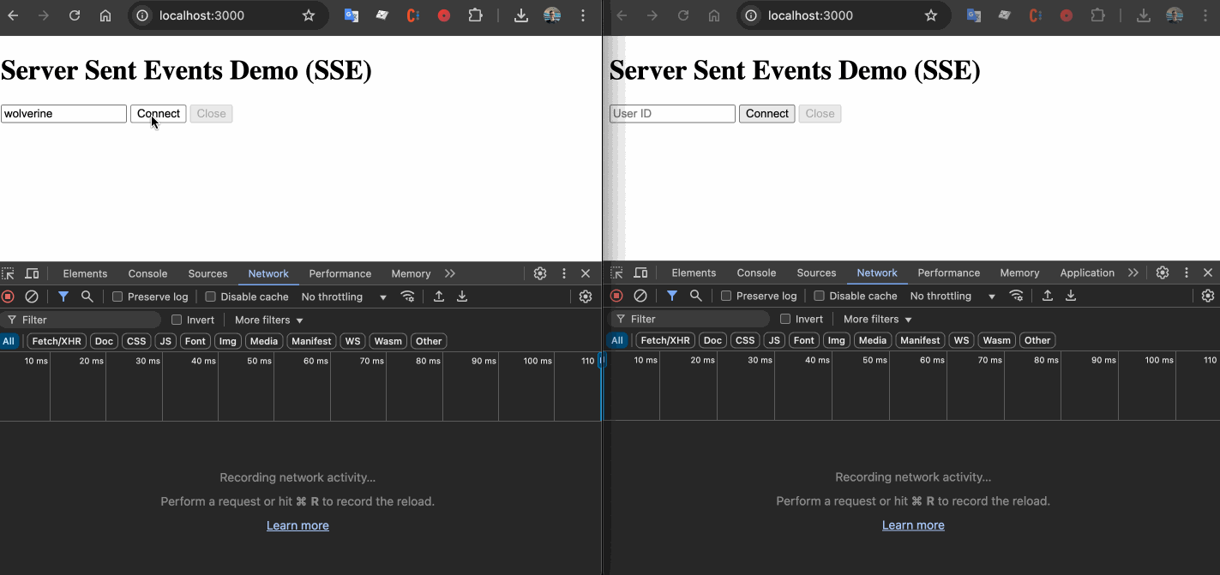
Task: Export the HAR file in left DevTools
Action: (x=462, y=296)
